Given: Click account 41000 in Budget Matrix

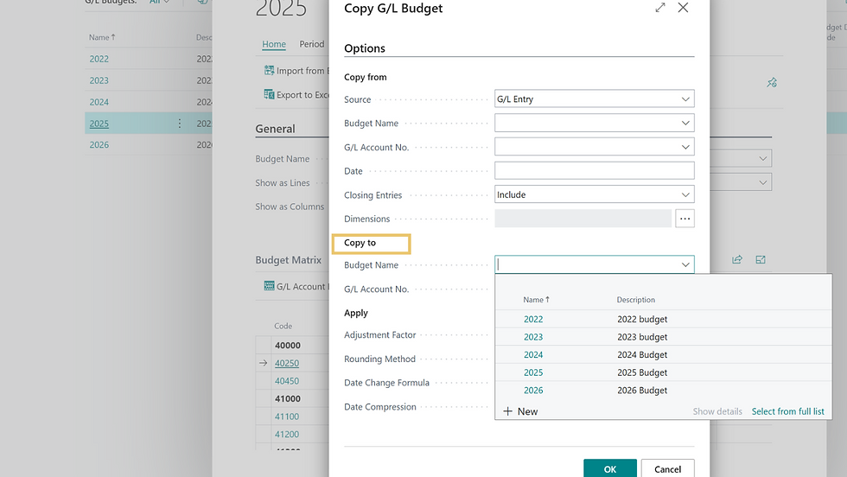Looking at the screenshot, I should tap(287, 398).
